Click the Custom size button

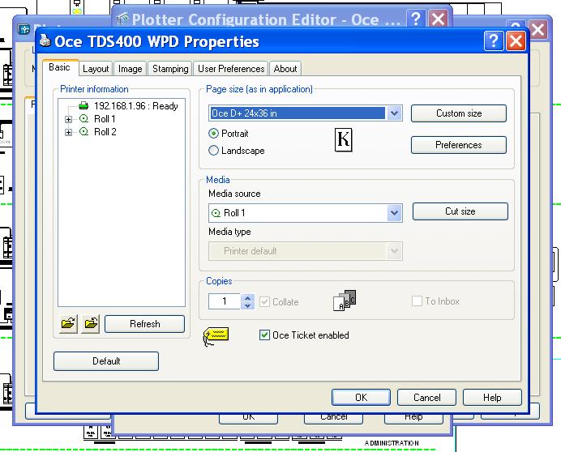[x=459, y=113]
